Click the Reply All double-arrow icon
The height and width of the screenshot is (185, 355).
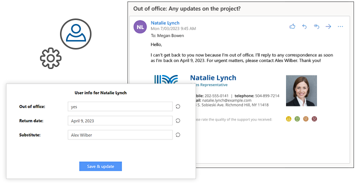tap(316, 26)
